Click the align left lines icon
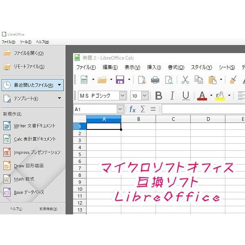This screenshot has width=245, height=245. point(241,96)
